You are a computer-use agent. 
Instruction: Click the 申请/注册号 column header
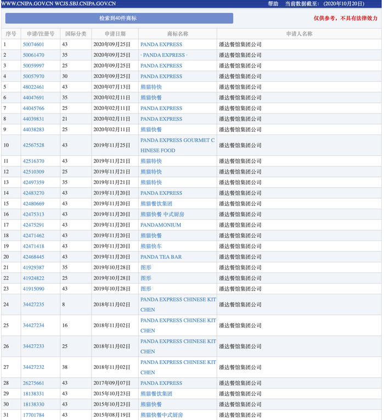pos(41,33)
